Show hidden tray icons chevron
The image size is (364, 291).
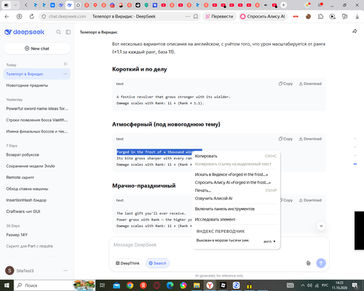pos(303,285)
